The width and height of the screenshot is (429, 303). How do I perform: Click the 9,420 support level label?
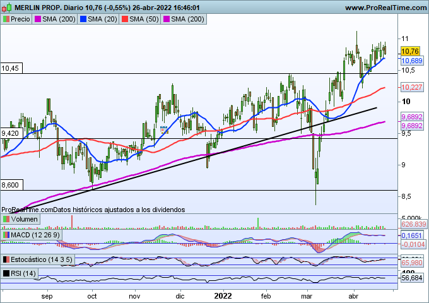point(11,133)
